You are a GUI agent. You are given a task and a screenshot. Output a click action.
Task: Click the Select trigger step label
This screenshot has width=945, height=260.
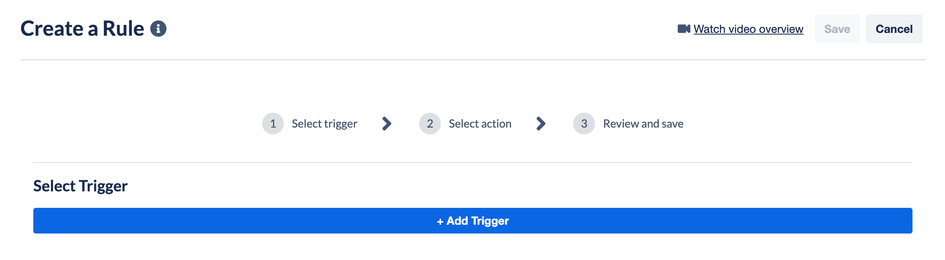pyautogui.click(x=324, y=124)
